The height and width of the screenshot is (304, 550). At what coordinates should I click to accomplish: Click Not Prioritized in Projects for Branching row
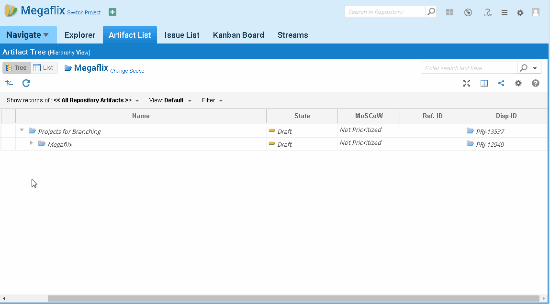(360, 130)
